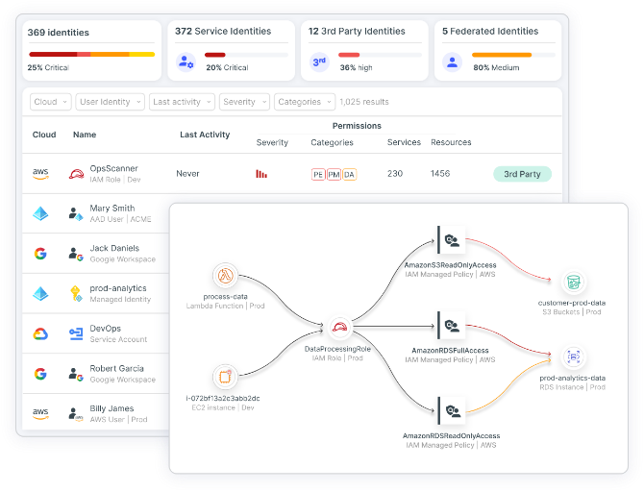Click the 3rd Party Identities badge icon
The height and width of the screenshot is (492, 644).
coord(320,62)
